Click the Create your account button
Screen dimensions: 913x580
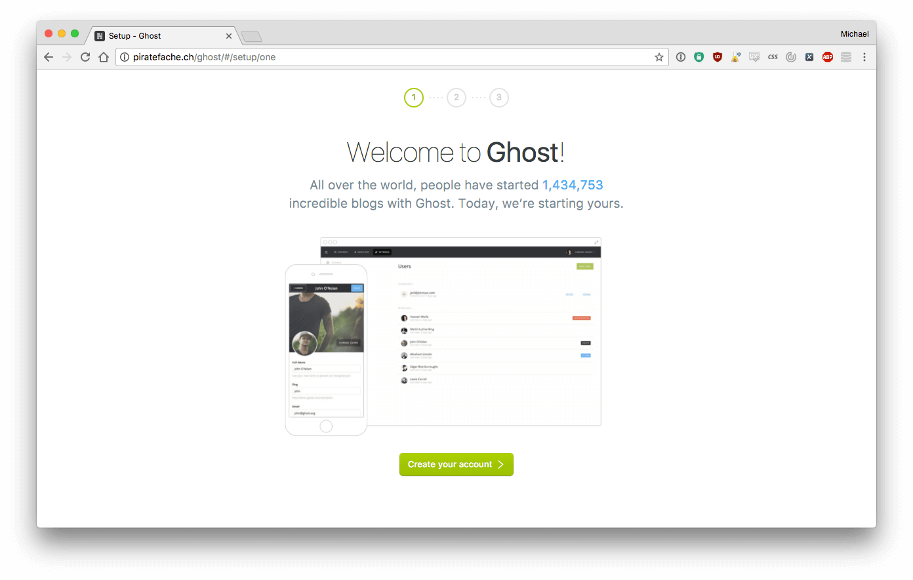456,464
